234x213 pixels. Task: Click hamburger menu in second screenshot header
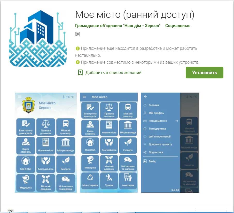point(84,97)
